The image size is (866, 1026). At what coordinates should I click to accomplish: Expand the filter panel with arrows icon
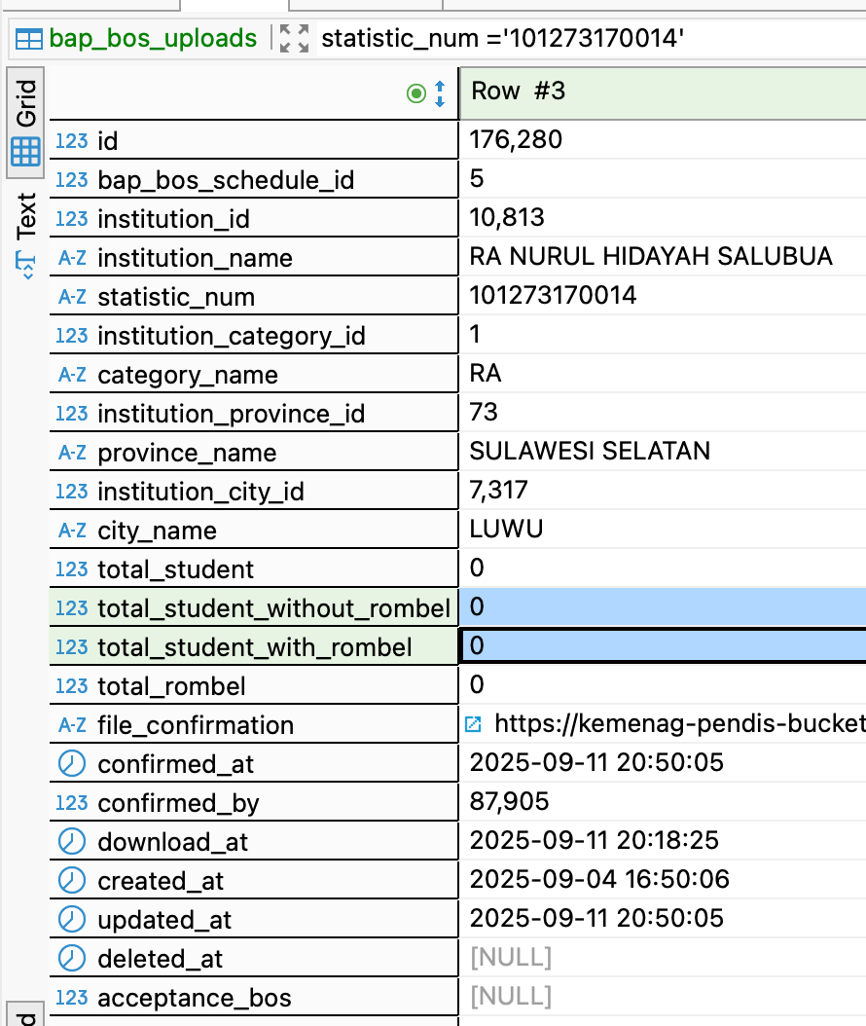(293, 39)
